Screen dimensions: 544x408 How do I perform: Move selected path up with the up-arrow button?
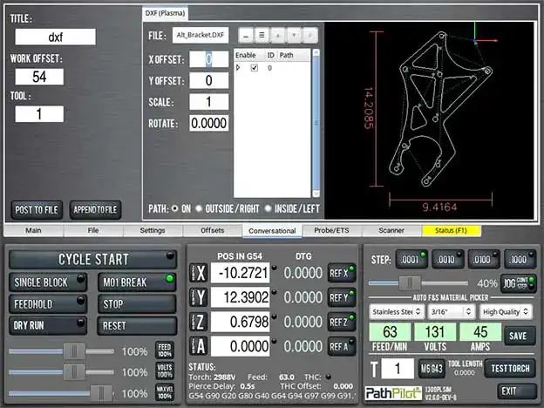[x=278, y=36]
